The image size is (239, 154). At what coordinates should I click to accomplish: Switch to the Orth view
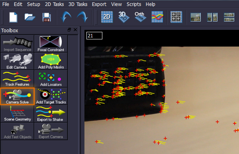point(140,17)
